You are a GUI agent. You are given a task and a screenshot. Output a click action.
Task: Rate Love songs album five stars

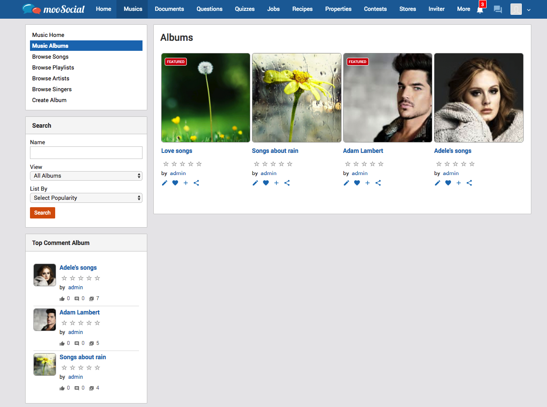[199, 164]
